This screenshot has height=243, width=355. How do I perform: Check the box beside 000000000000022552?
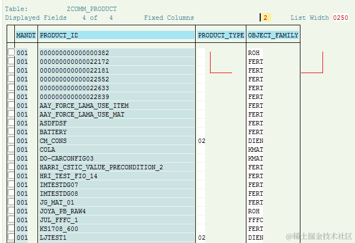click(x=12, y=79)
